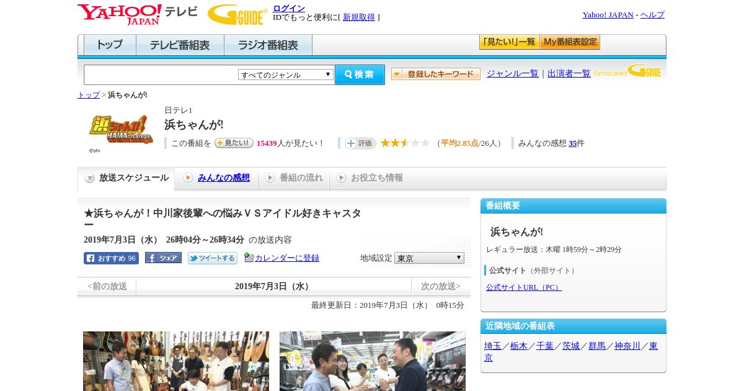The image size is (744, 391).
Task: Click the ログイン link
Action: click(289, 8)
